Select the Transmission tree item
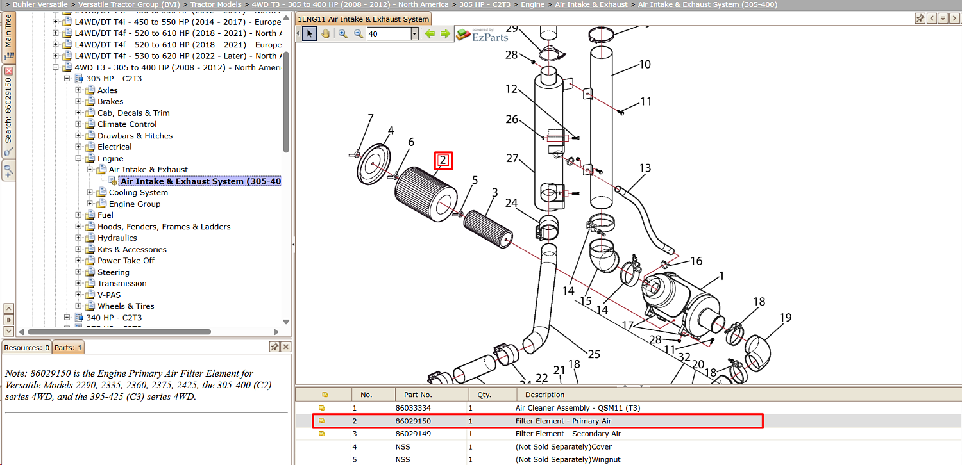 [x=122, y=284]
